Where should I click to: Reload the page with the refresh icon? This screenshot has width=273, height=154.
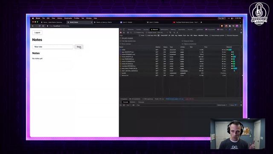pos(40,26)
